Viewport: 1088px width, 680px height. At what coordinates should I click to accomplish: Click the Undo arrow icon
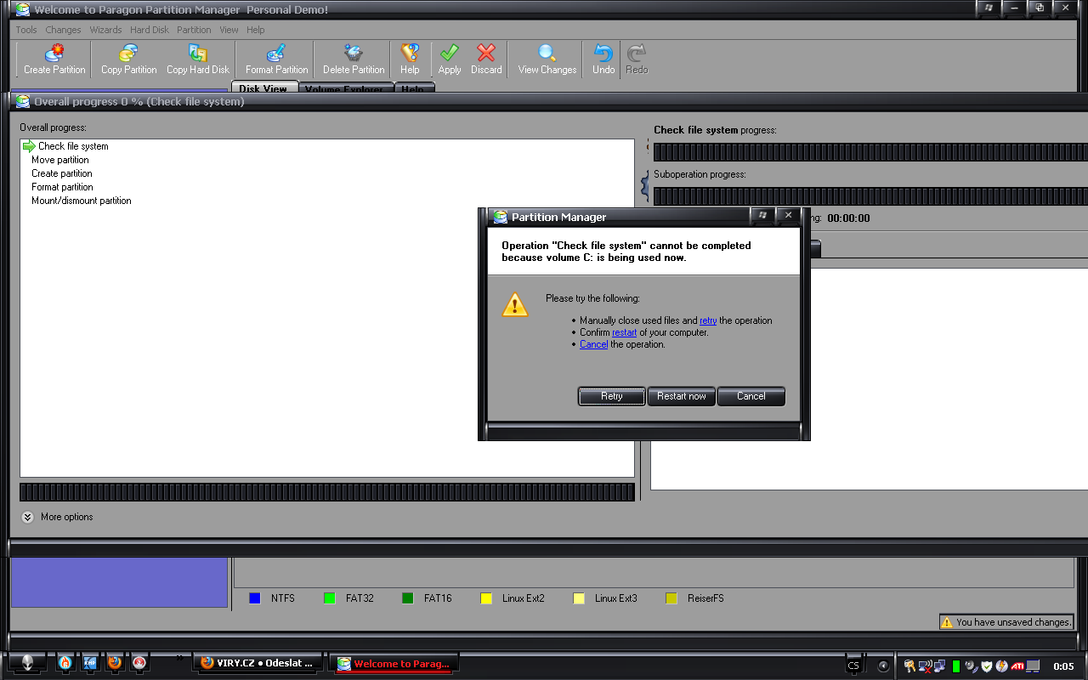pos(603,54)
